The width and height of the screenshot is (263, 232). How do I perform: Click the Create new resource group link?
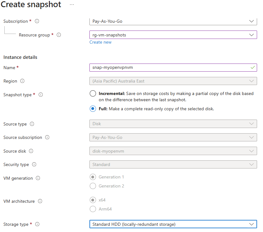tap(100, 42)
